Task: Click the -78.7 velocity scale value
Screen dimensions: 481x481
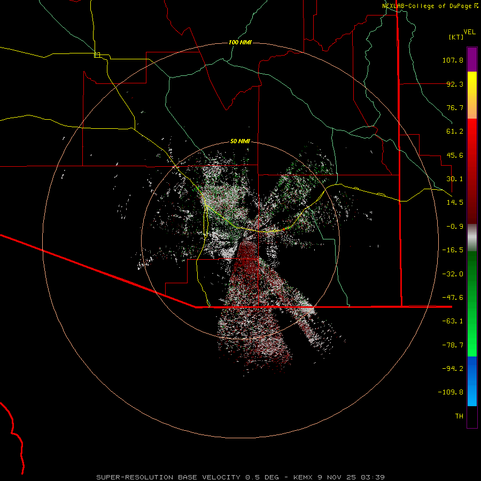Action: click(453, 345)
